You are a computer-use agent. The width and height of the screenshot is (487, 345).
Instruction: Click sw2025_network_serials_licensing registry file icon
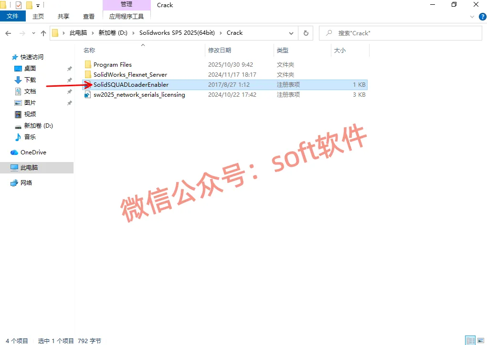pos(88,94)
